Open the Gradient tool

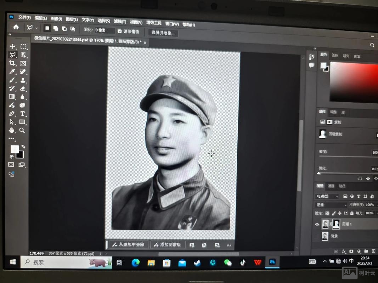coord(12,96)
